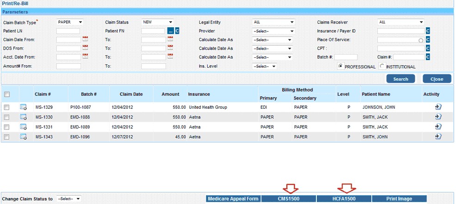This screenshot has width=456, height=204.
Task: Open claim details icon for MS-1329
Action: point(23,107)
